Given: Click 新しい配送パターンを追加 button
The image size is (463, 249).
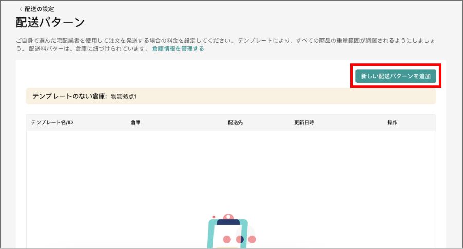Looking at the screenshot, I should 396,76.
